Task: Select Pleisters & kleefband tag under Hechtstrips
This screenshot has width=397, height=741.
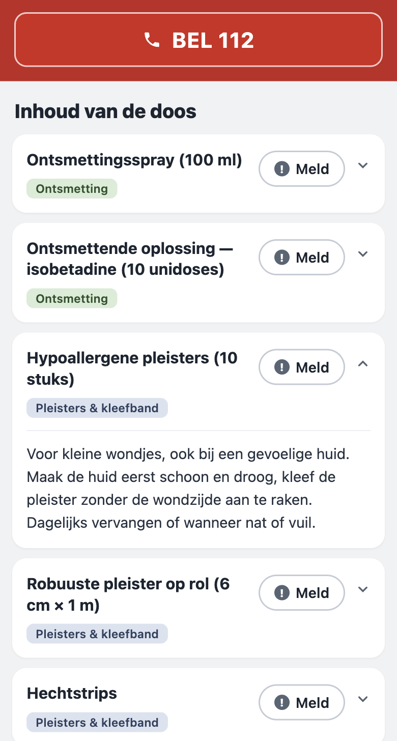Action: point(97,722)
